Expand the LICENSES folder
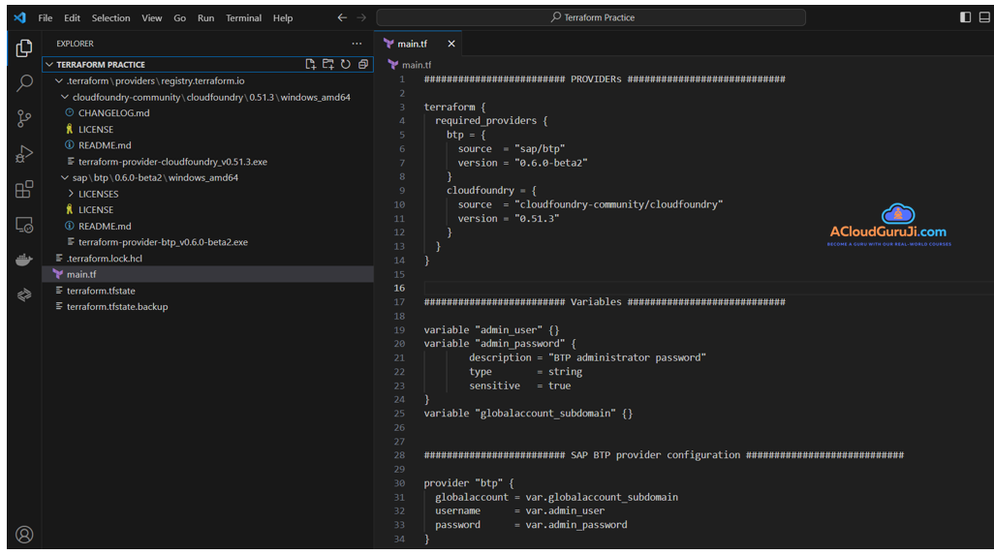 (97, 194)
